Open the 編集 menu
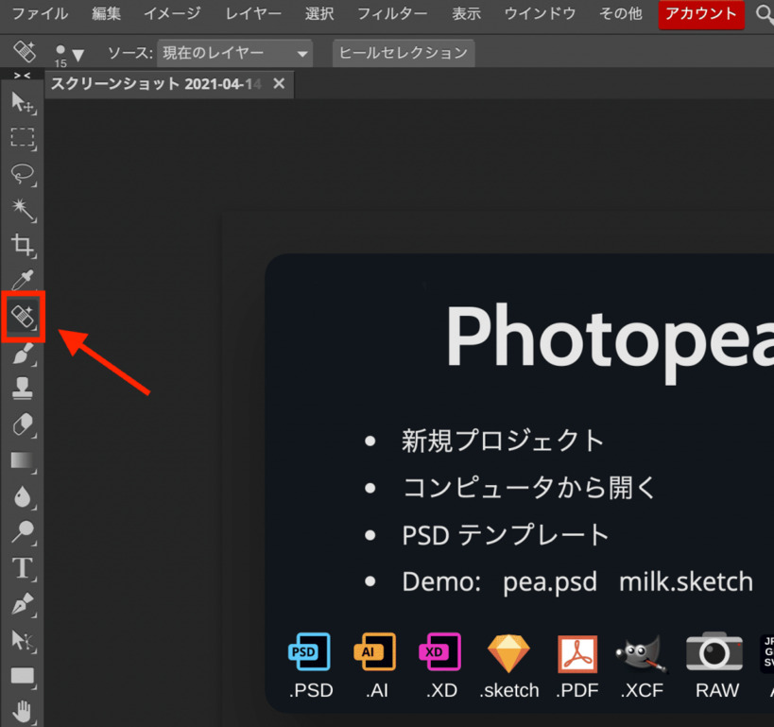 pos(106,14)
